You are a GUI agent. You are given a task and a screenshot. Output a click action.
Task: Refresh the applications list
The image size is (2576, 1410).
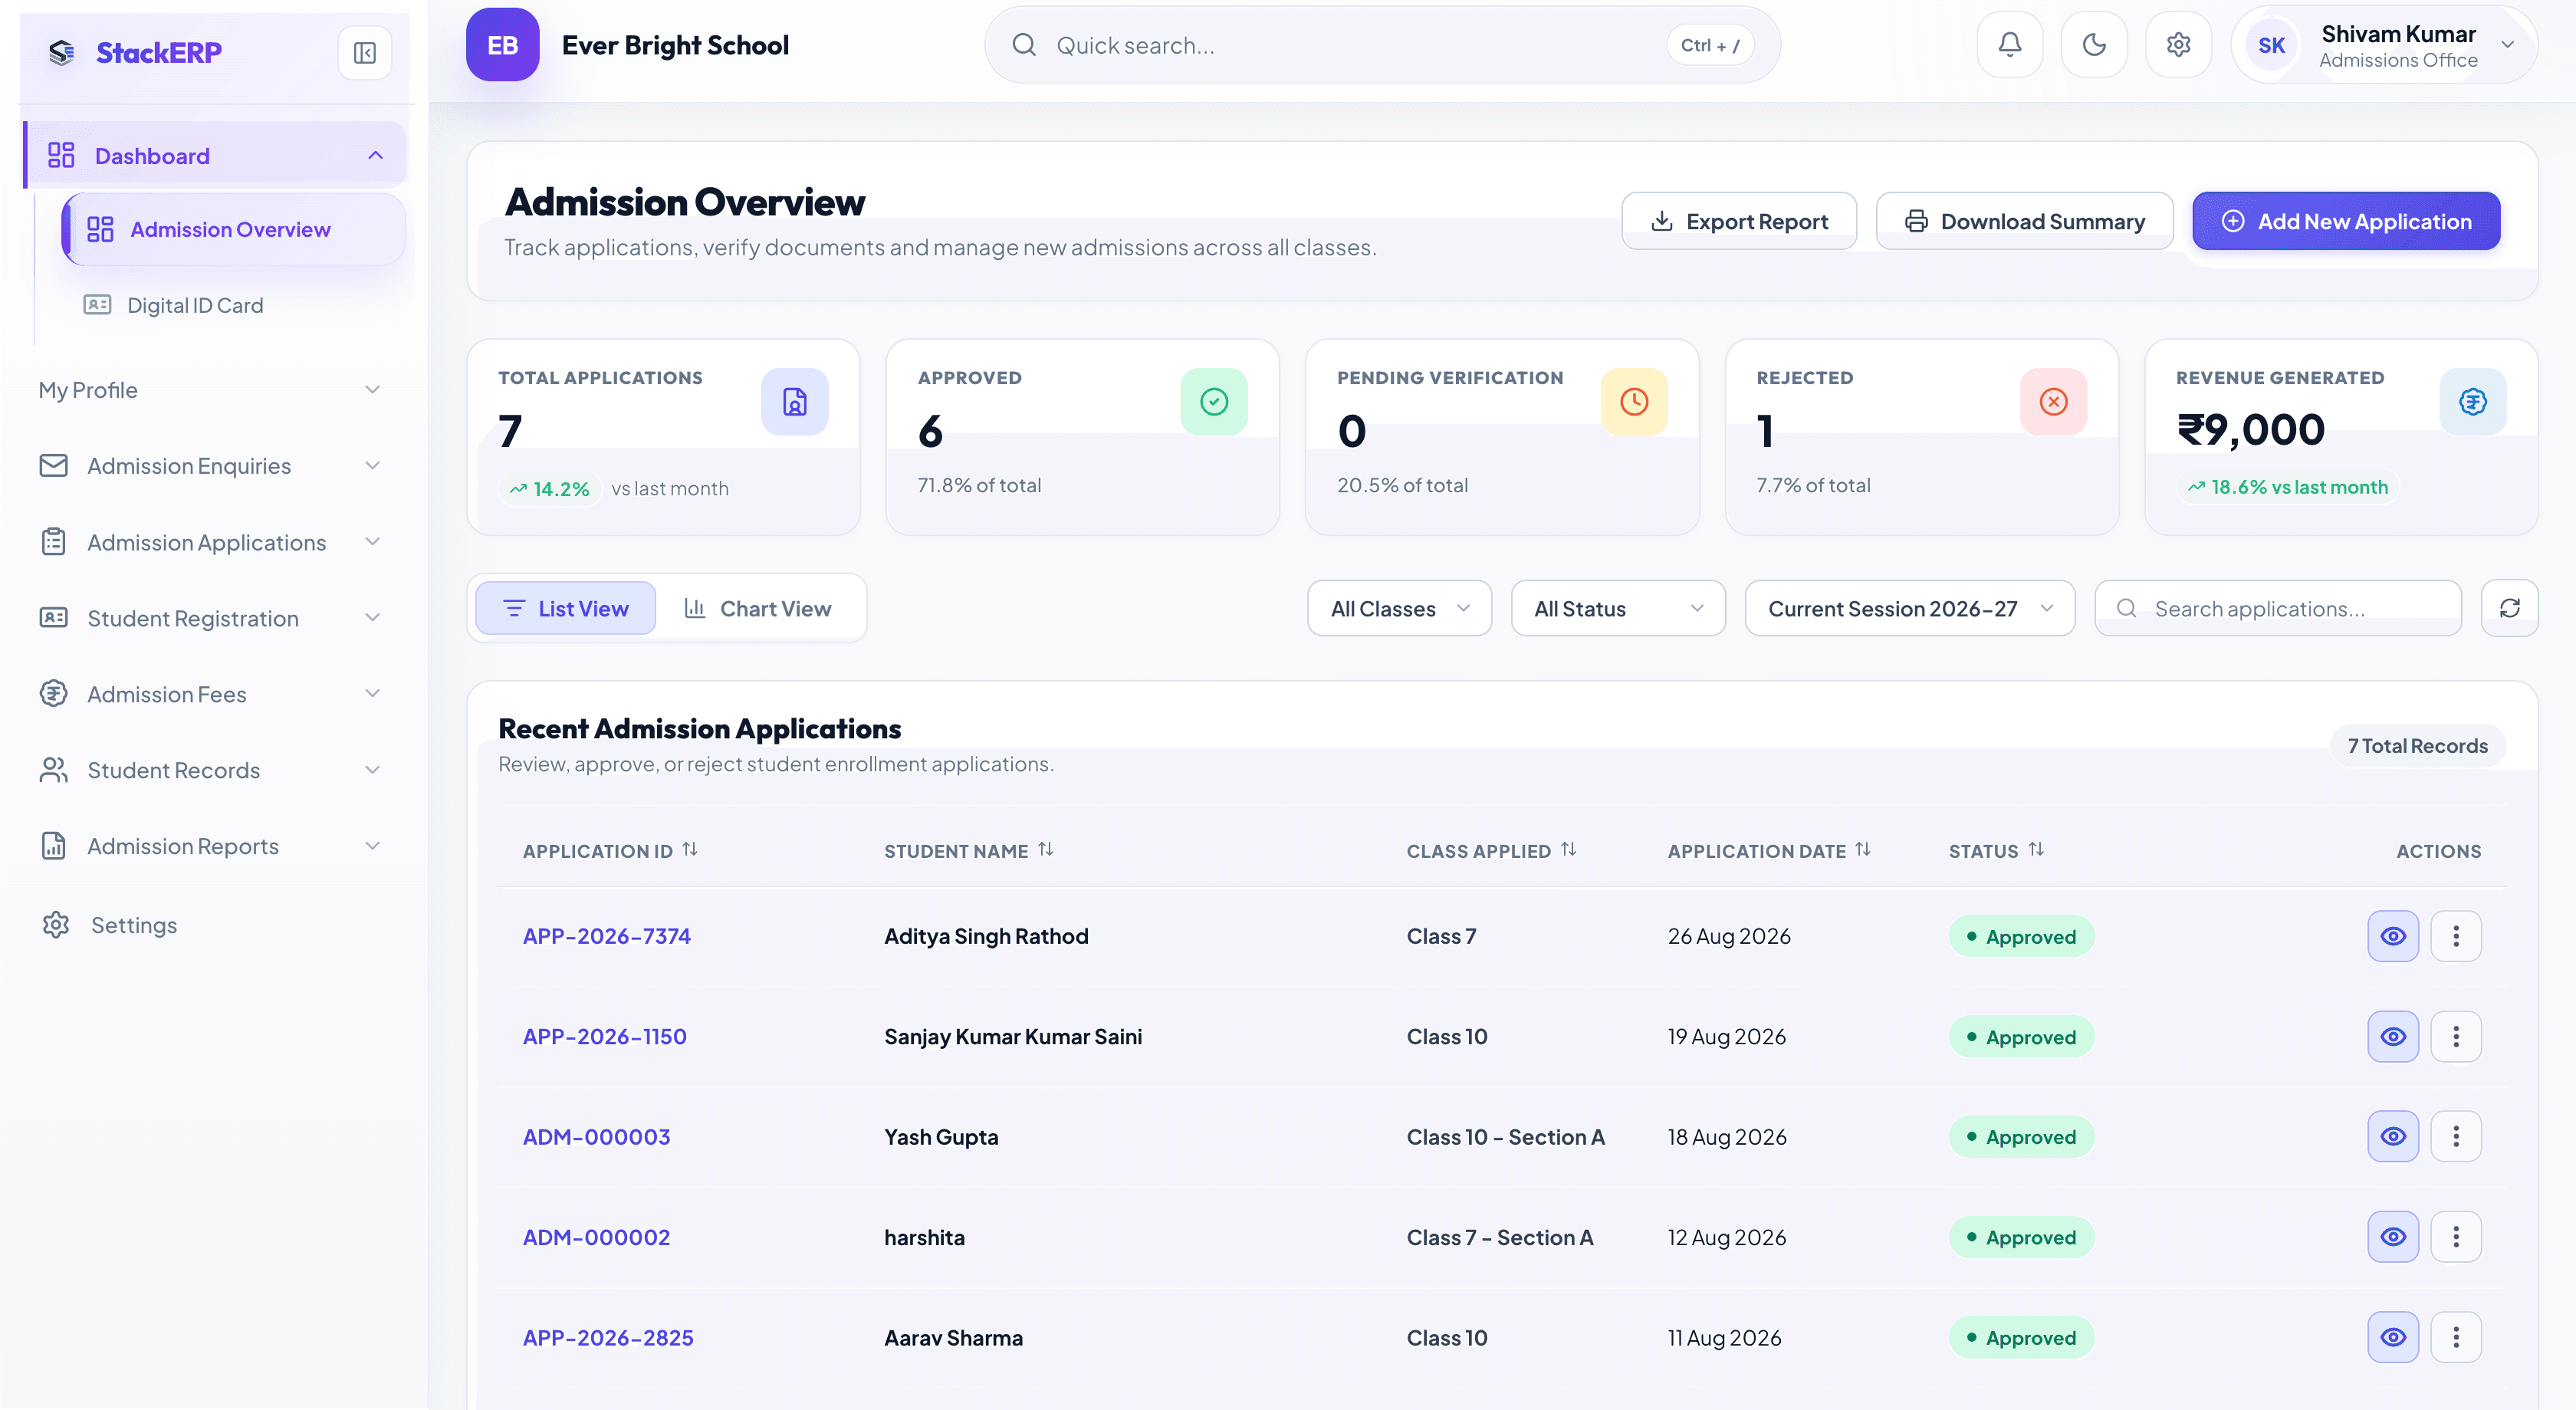point(2509,608)
